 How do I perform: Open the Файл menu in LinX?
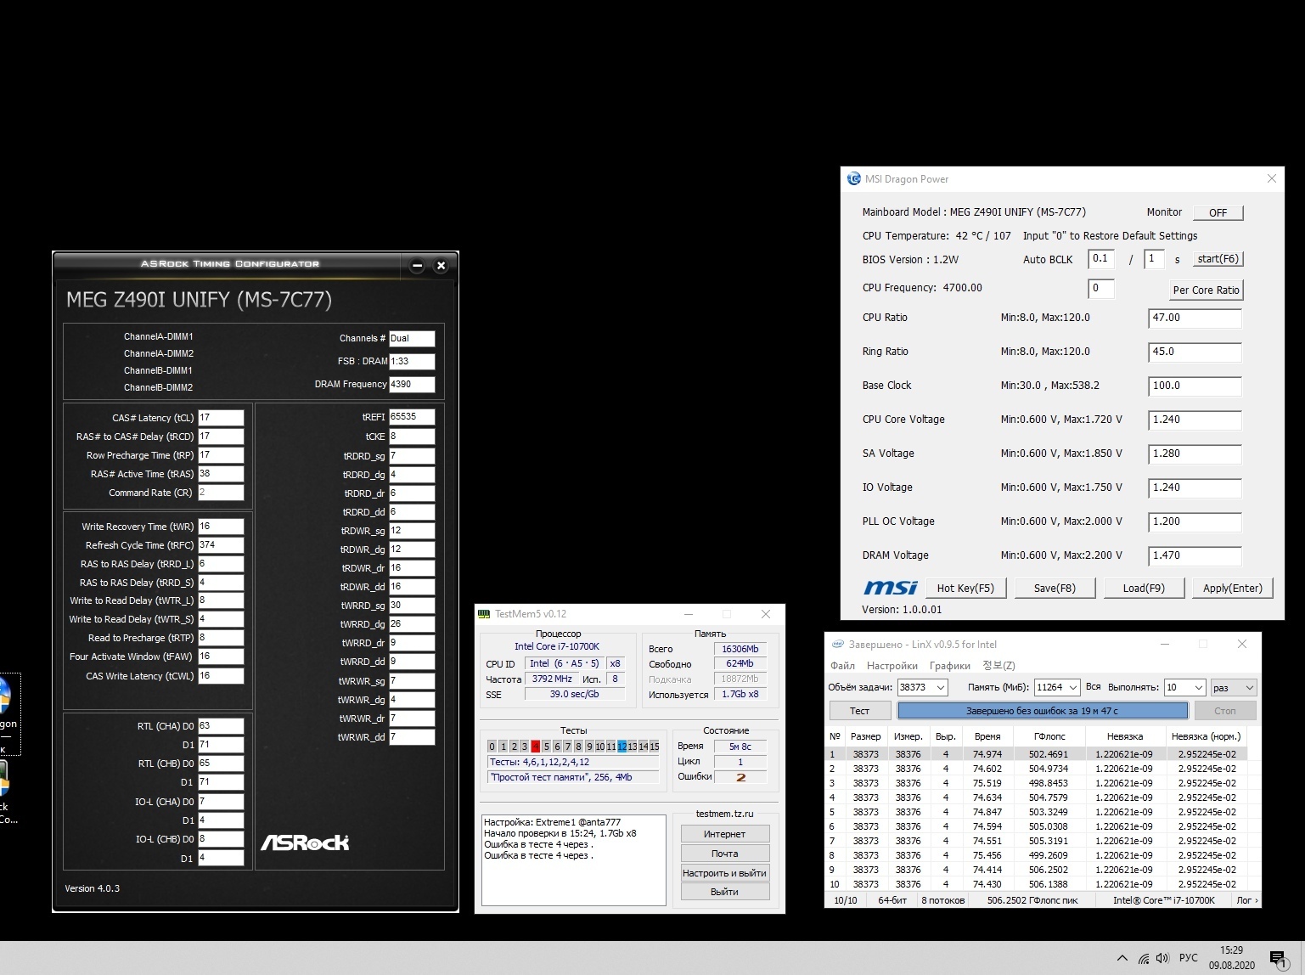point(842,666)
